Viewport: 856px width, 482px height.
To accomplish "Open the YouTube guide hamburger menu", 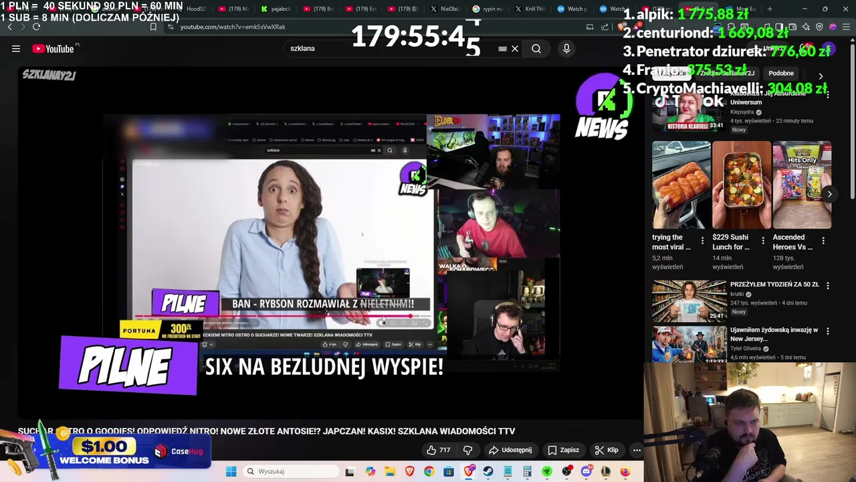I will (x=16, y=48).
